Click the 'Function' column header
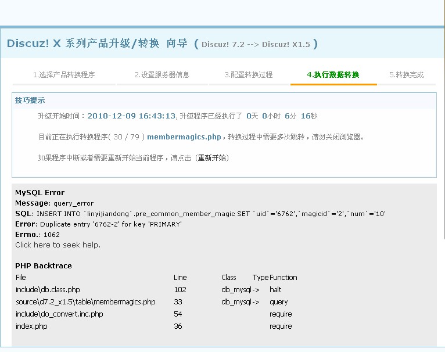Screen dimensions: 445x352 click(283, 277)
